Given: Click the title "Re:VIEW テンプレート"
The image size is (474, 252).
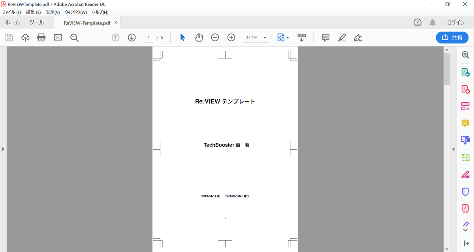Looking at the screenshot, I should [225, 102].
